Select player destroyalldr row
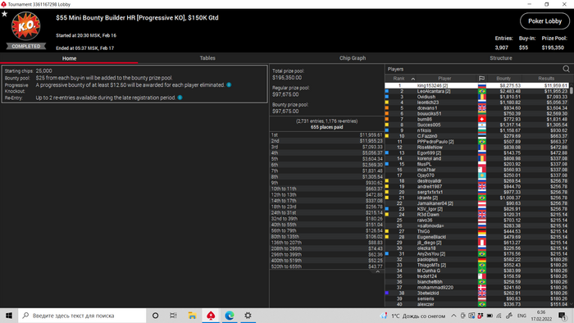This screenshot has height=323, width=574. [477, 181]
